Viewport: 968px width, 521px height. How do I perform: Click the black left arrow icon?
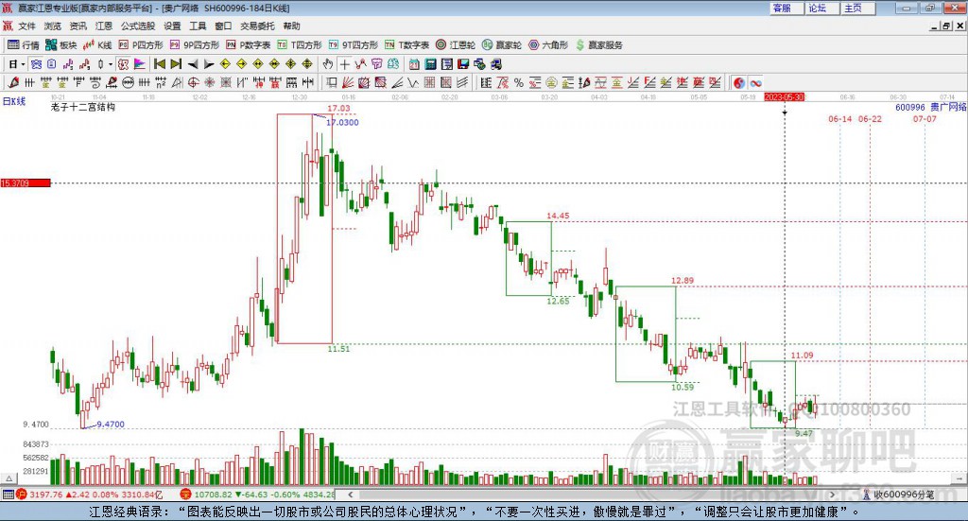coord(193,64)
